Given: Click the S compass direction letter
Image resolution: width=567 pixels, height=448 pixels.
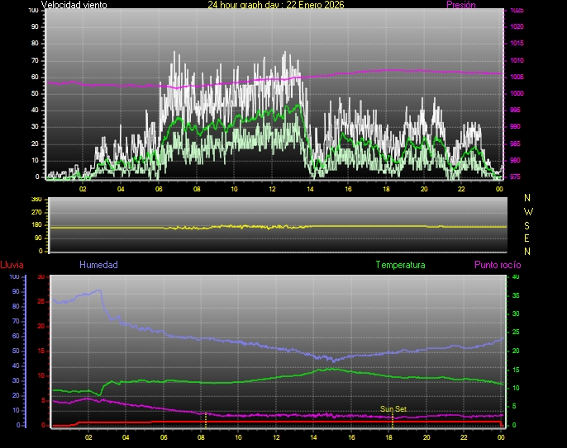Looking at the screenshot, I should pos(528,224).
